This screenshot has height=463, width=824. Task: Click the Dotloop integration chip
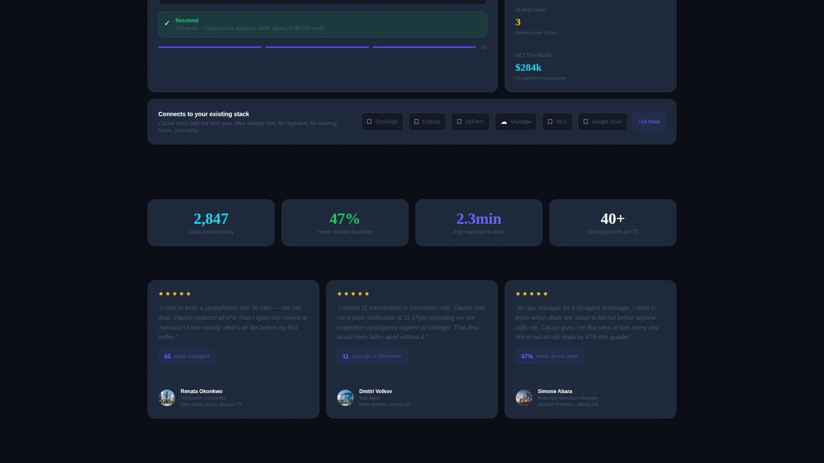[427, 122]
